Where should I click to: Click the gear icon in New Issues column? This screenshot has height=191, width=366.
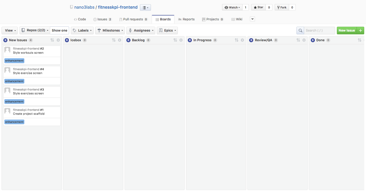click(58, 40)
